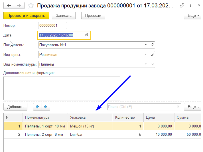Click the Провести и закрыть button
203x152 pixels.
26,15
